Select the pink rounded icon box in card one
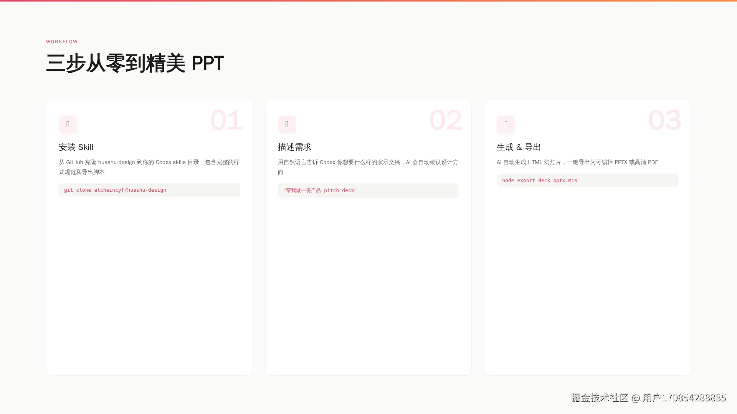Screen dimensions: 737x414 68,125
